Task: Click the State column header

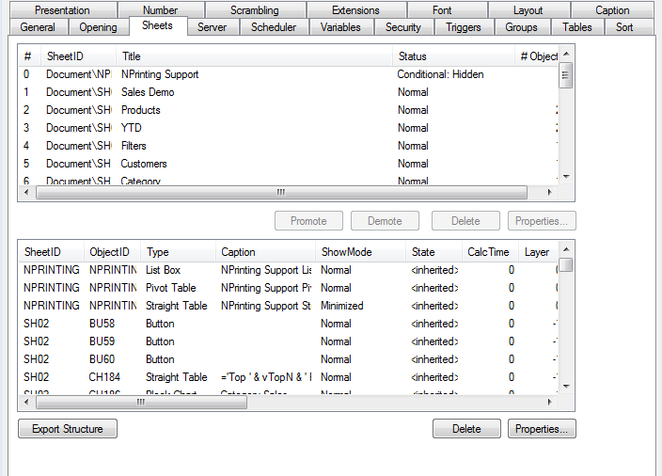Action: 433,252
